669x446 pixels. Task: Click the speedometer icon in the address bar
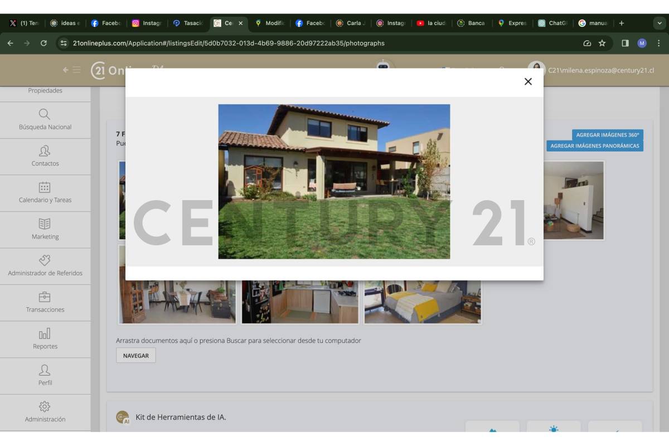(586, 43)
